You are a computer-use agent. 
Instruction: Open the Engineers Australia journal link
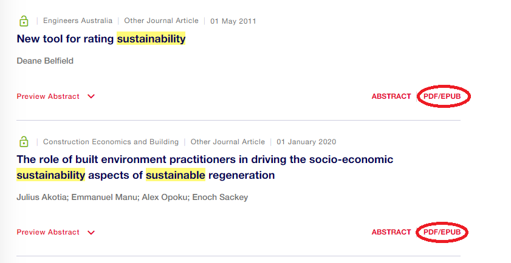click(x=78, y=21)
